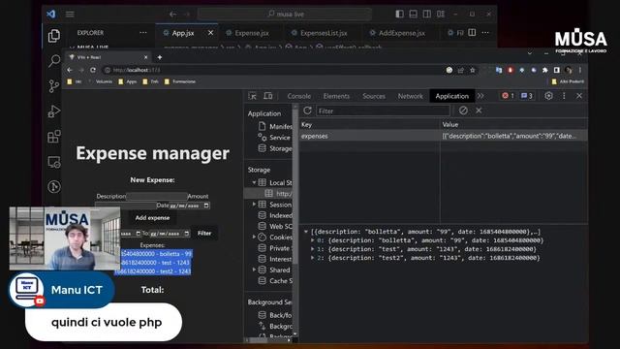Open the From date picker calendar icon

point(138,234)
